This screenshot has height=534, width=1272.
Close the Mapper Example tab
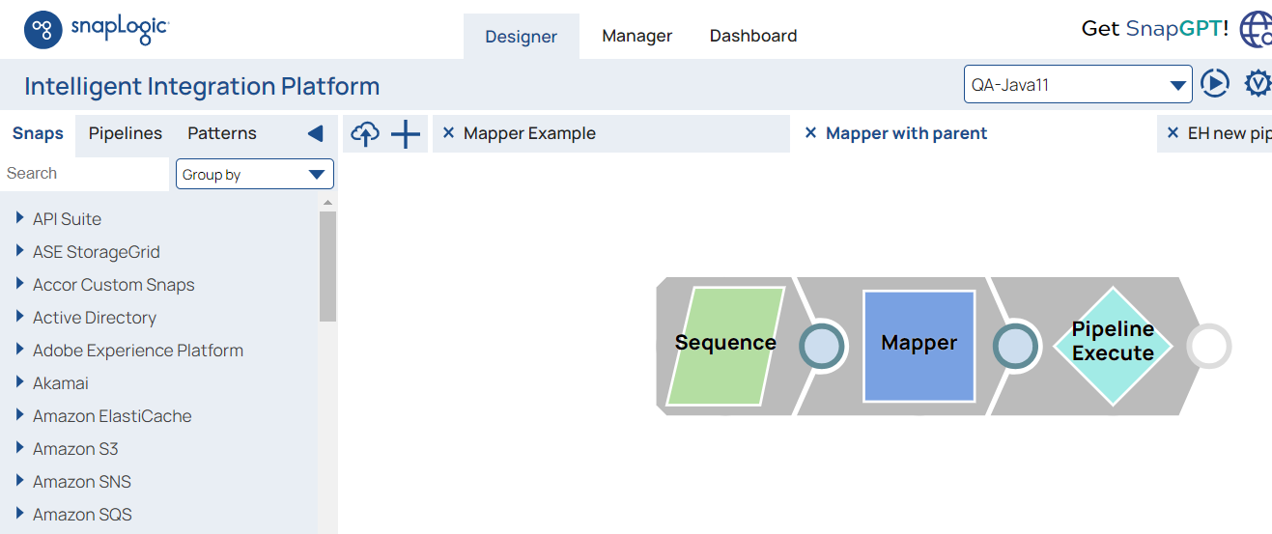[x=448, y=133]
